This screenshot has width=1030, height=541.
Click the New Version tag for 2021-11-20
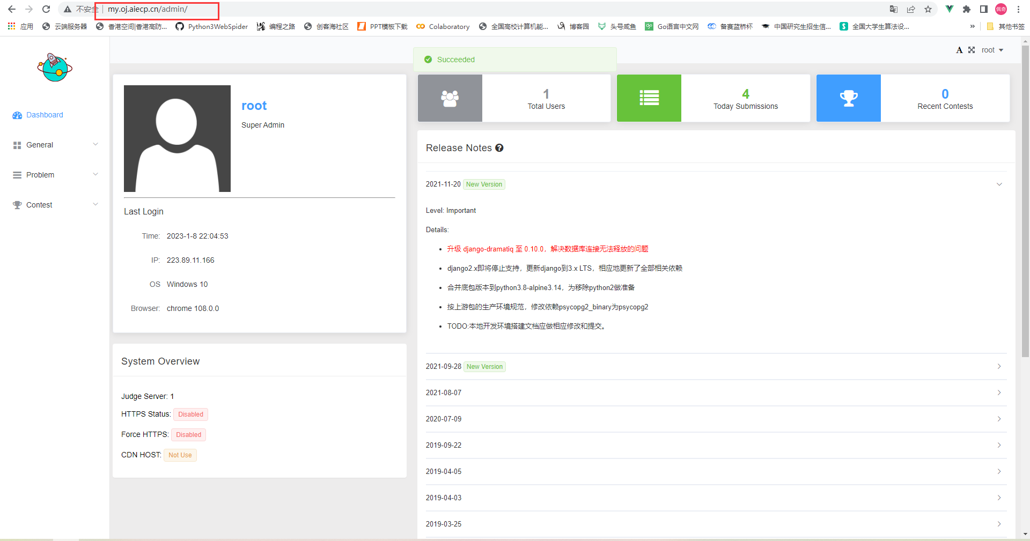tap(484, 184)
